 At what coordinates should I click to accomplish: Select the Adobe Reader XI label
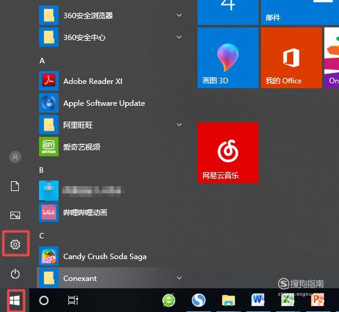(93, 81)
